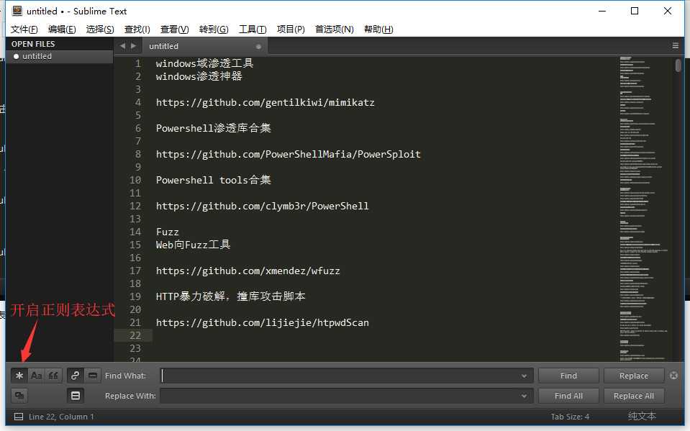Change 纯文本 syntax selector
The height and width of the screenshot is (431, 690).
tap(642, 416)
